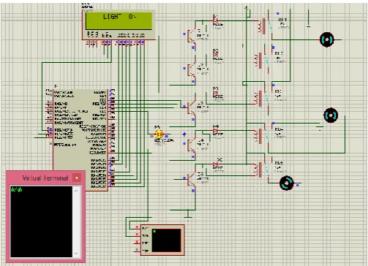
Task: Click the motor wired to relay RL1
Action: 326,39
